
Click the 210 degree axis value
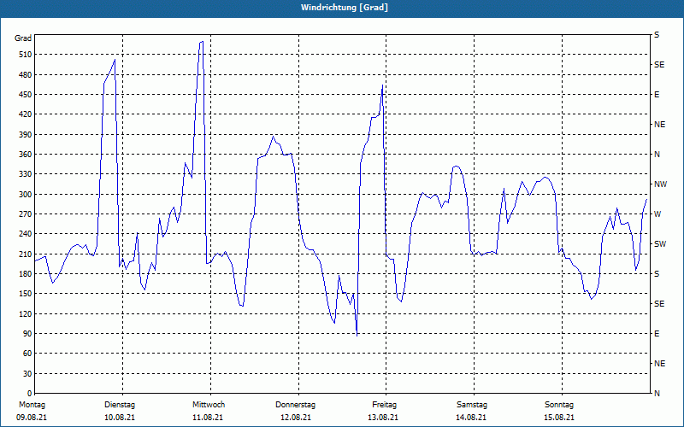26,254
